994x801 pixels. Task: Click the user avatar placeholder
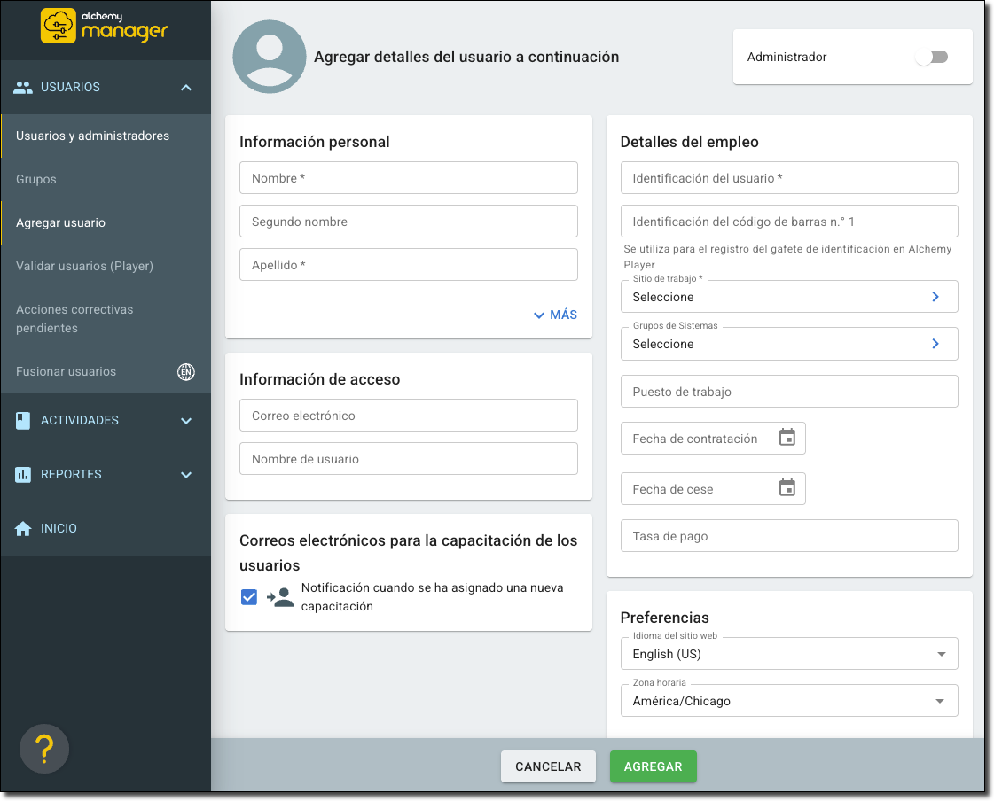click(270, 57)
